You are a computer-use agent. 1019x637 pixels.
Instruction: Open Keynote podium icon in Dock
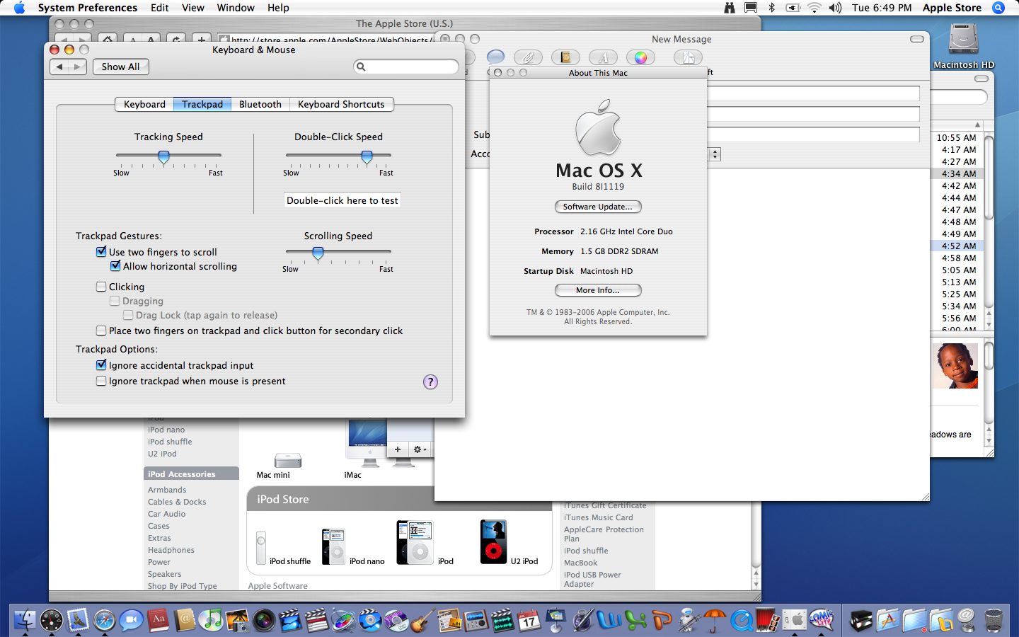tap(555, 620)
